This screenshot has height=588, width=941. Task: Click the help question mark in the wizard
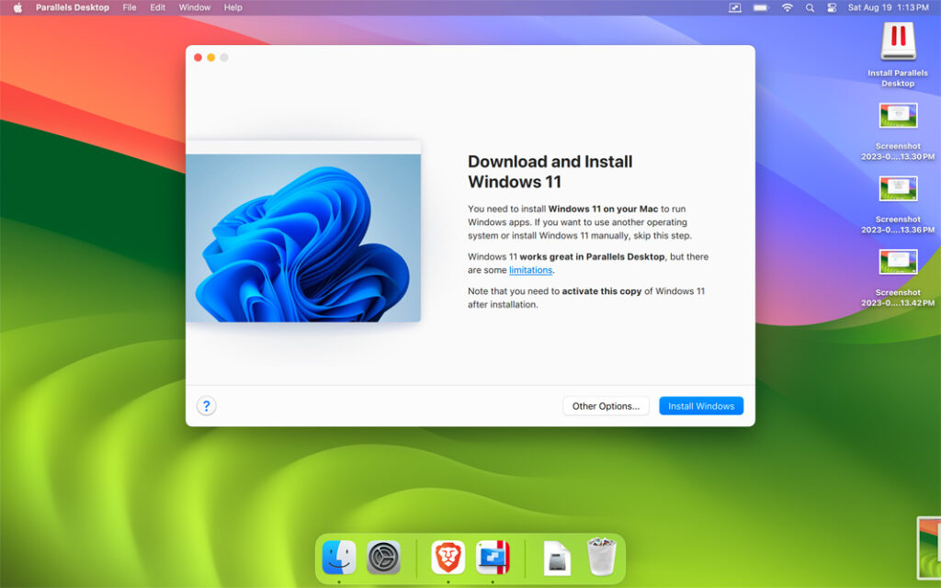coord(206,405)
